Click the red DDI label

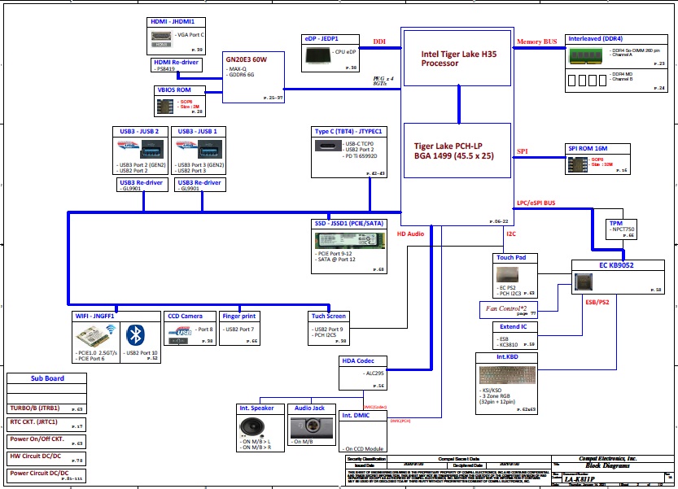tap(379, 41)
